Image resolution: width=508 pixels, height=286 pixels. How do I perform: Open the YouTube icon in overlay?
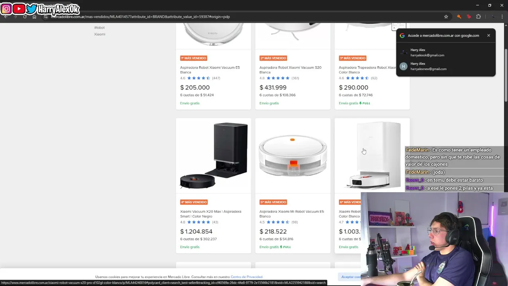pos(19,9)
